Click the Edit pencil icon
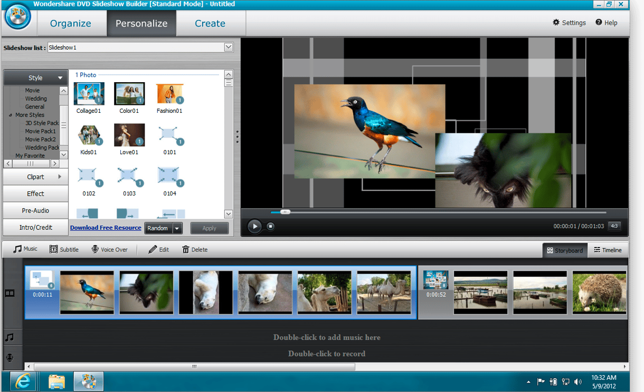Screen dimensions: 644x392 click(x=153, y=249)
